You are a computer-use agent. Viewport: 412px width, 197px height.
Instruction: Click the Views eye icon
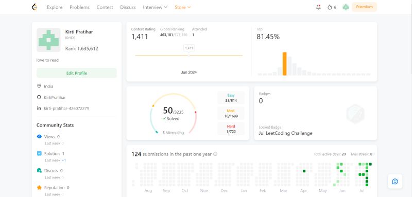pyautogui.click(x=39, y=136)
